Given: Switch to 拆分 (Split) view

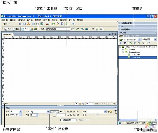Looking at the screenshot, I should pos(16,29).
